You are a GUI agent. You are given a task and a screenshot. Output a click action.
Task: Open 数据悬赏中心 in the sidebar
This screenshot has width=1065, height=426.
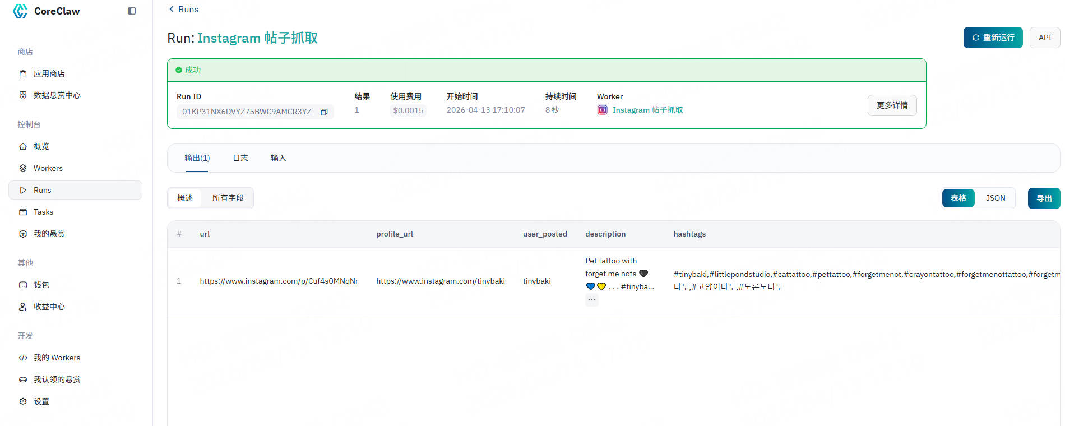(x=57, y=95)
